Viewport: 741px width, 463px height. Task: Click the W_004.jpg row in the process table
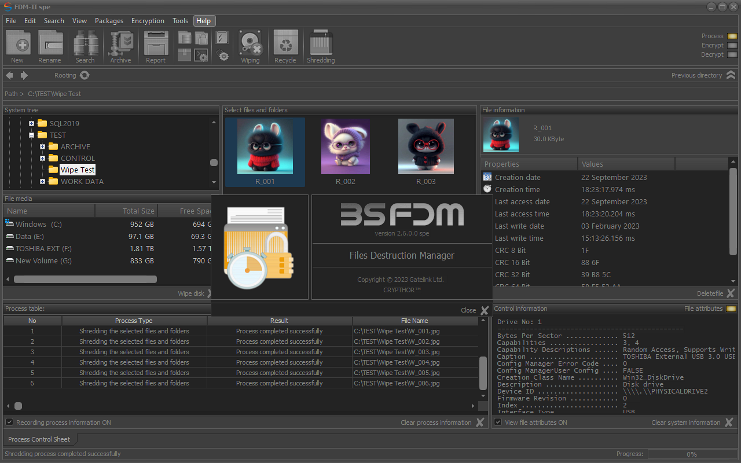pyautogui.click(x=241, y=362)
